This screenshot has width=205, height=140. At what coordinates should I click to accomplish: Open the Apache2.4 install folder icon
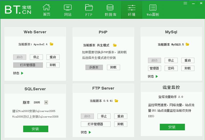coord(52,44)
